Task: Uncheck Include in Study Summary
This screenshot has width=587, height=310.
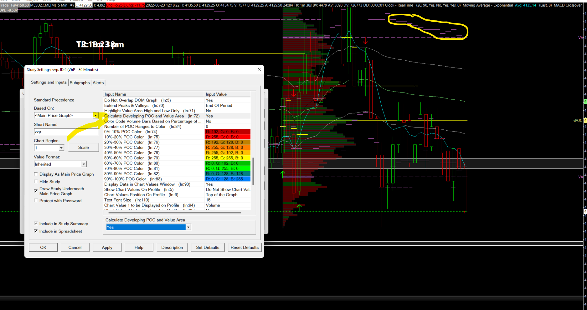Action: point(36,223)
